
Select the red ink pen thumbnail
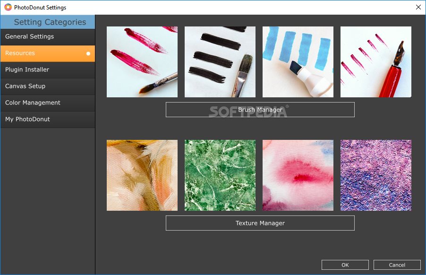(x=376, y=62)
